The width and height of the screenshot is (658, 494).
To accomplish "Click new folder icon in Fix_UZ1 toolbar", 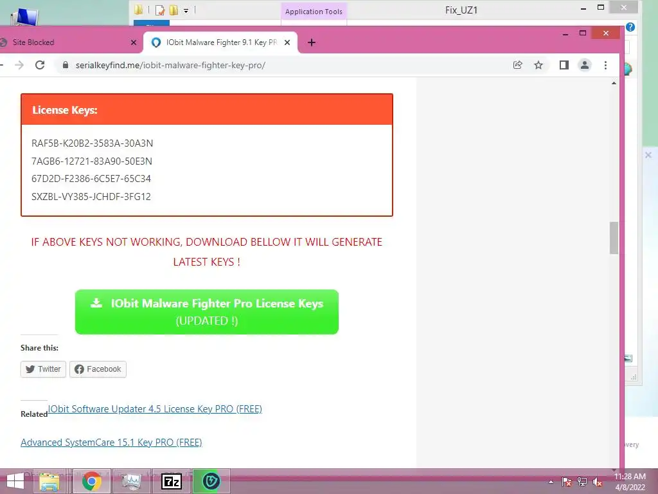I will [x=173, y=10].
